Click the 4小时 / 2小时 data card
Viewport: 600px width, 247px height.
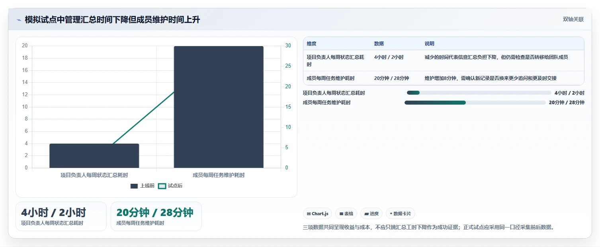tap(61, 216)
